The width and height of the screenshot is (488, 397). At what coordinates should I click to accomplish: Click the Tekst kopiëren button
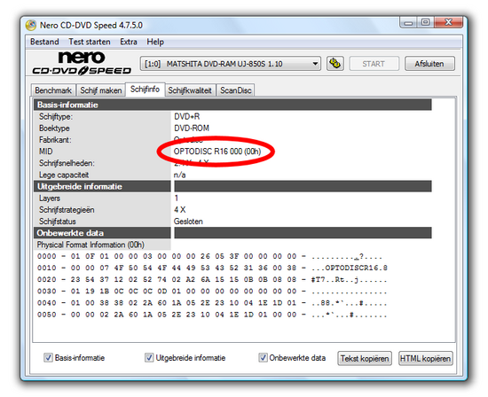365,358
